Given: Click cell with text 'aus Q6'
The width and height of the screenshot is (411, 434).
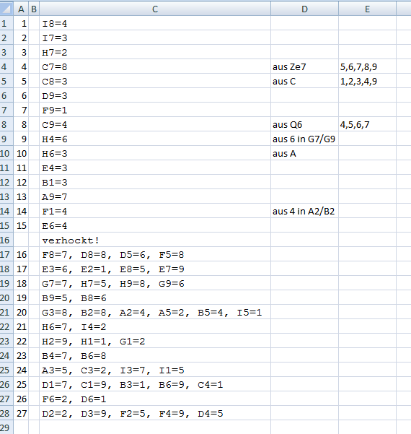Looking at the screenshot, I should pyautogui.click(x=304, y=124).
